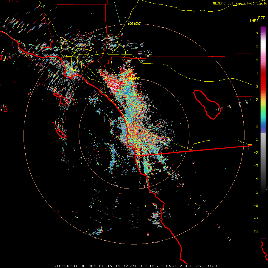The width and height of the screenshot is (268, 268).
Task: Click the -1 tick label on the scale
Action: pyautogui.click(x=256, y=139)
